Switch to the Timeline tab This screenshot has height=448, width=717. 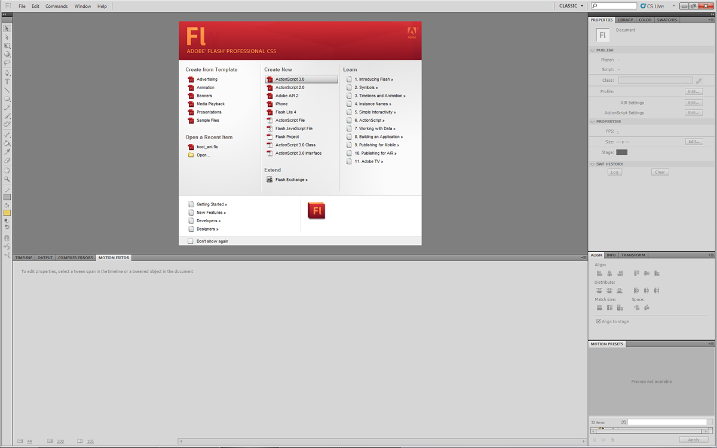[24, 257]
